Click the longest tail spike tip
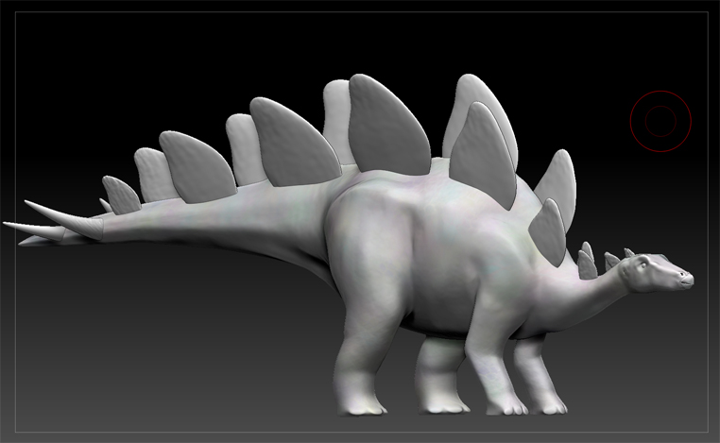 click(x=8, y=225)
